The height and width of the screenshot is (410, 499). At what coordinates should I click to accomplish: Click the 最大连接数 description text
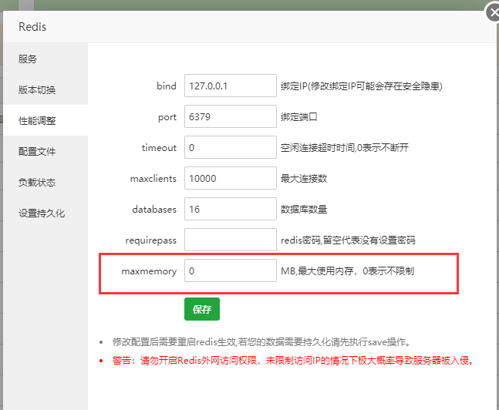pos(304,179)
